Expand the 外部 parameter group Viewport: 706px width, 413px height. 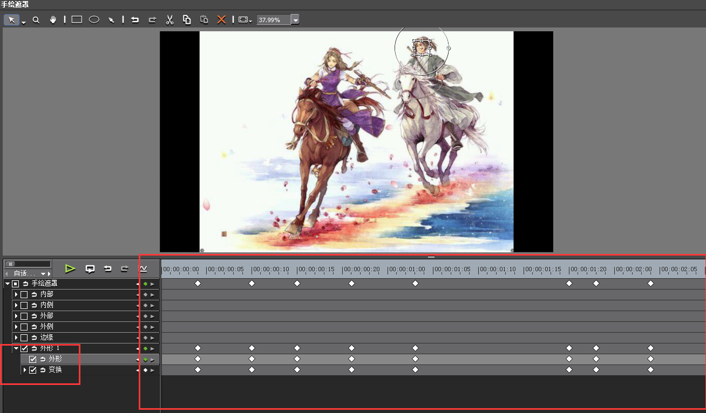tap(16, 316)
